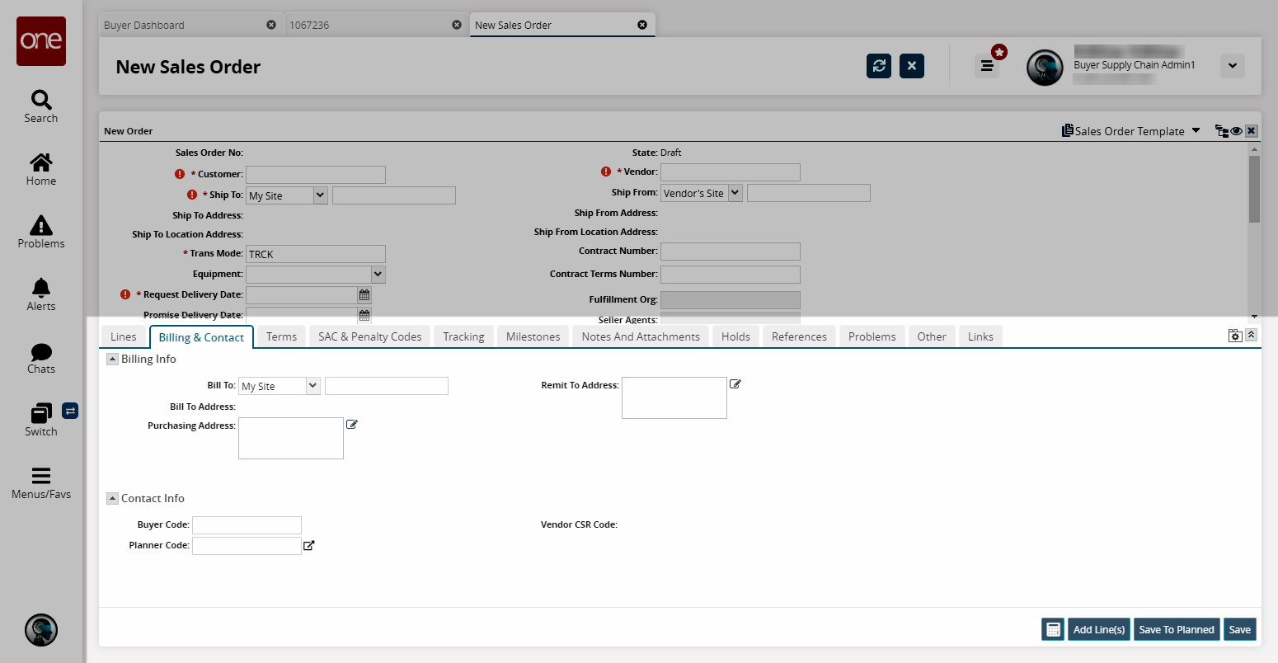The image size is (1278, 663).
Task: Click the X button beside refresh
Action: pos(912,66)
